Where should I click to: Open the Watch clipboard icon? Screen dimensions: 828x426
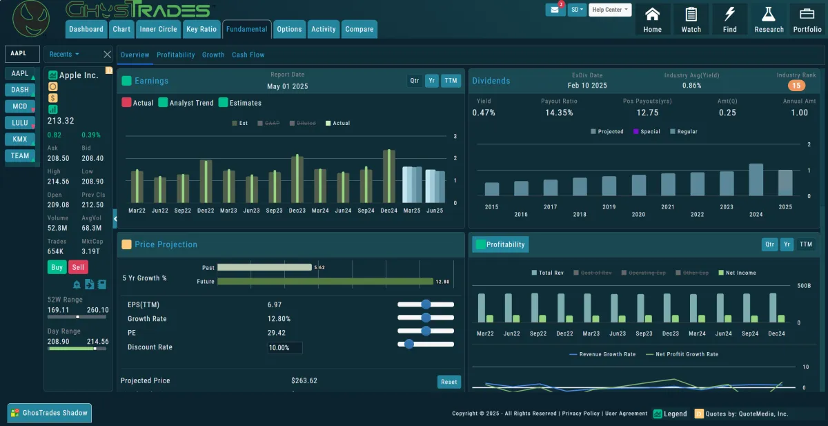pos(691,19)
